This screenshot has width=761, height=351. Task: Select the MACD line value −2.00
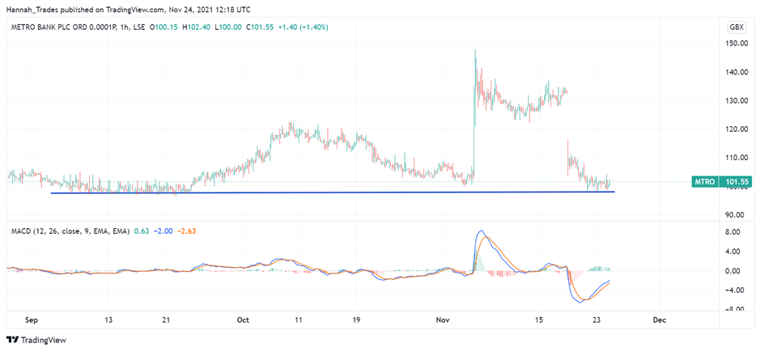coord(163,232)
